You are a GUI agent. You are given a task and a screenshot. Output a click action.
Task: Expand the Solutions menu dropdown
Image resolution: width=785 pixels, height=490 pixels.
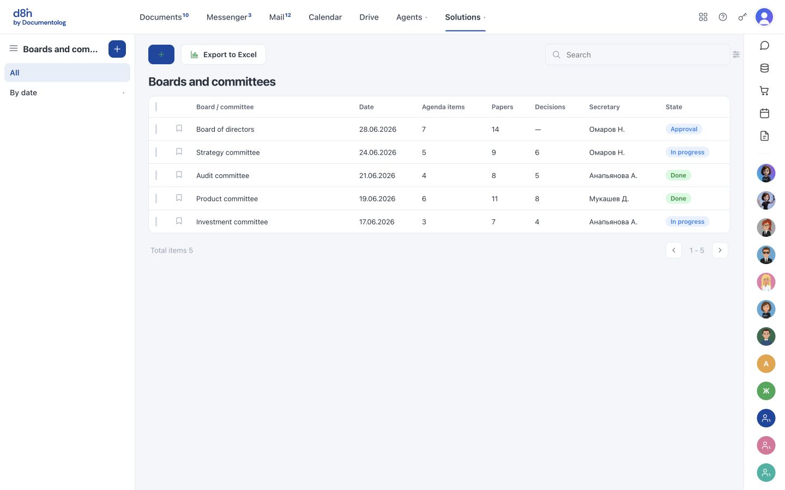click(485, 17)
